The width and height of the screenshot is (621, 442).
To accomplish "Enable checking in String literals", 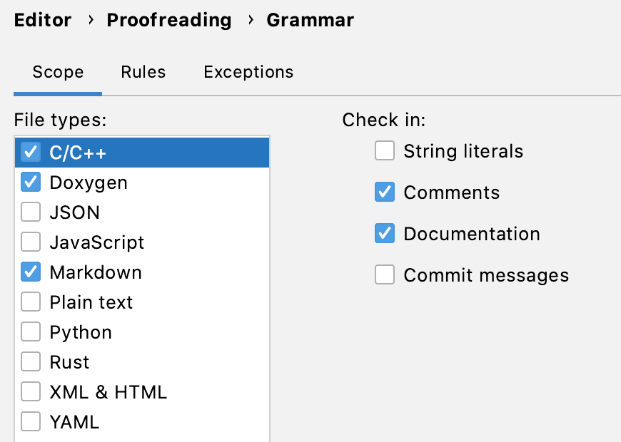I will 385,150.
